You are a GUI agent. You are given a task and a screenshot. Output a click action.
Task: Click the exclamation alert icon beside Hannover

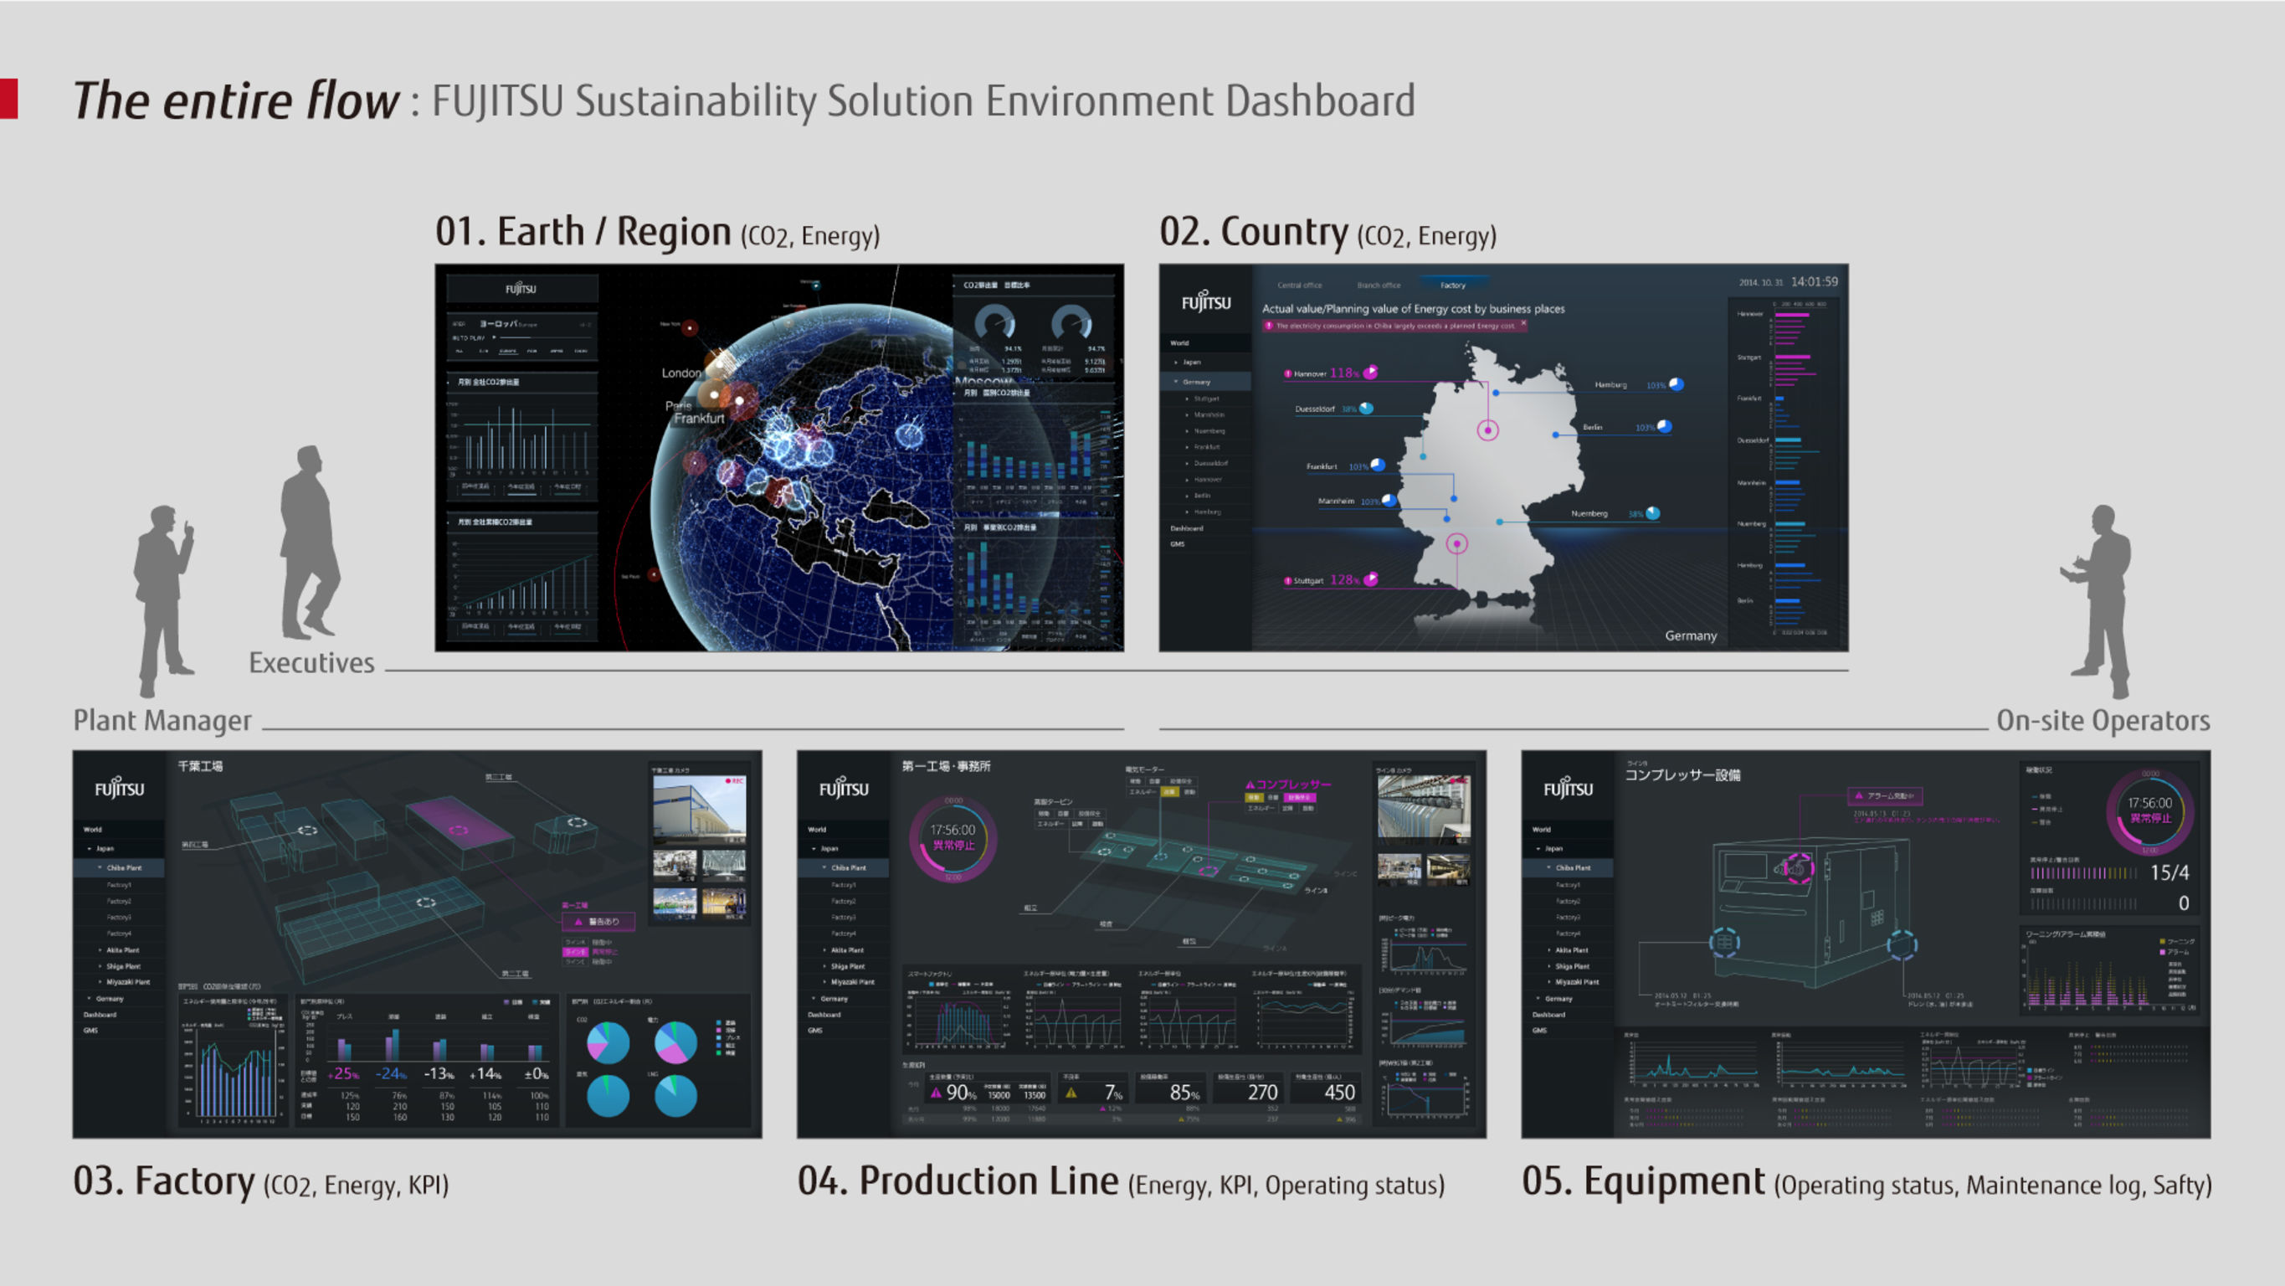(x=1288, y=373)
